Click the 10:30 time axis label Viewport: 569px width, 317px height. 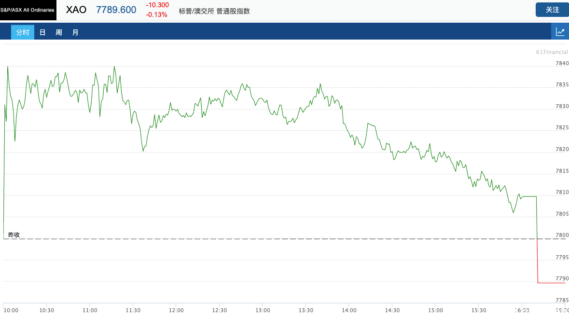[46, 310]
